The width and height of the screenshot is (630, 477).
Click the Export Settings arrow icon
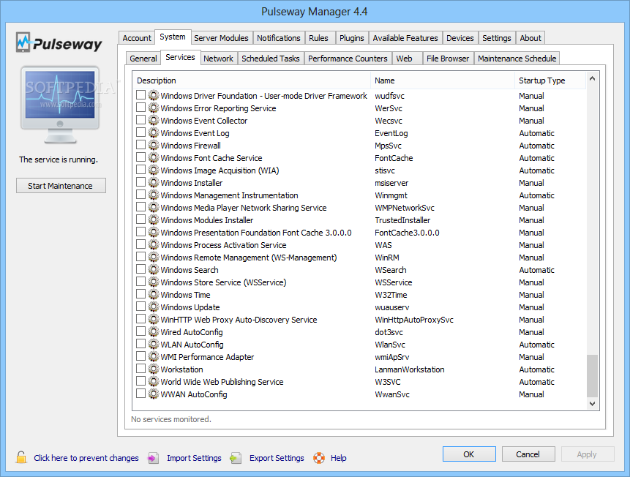coord(236,458)
